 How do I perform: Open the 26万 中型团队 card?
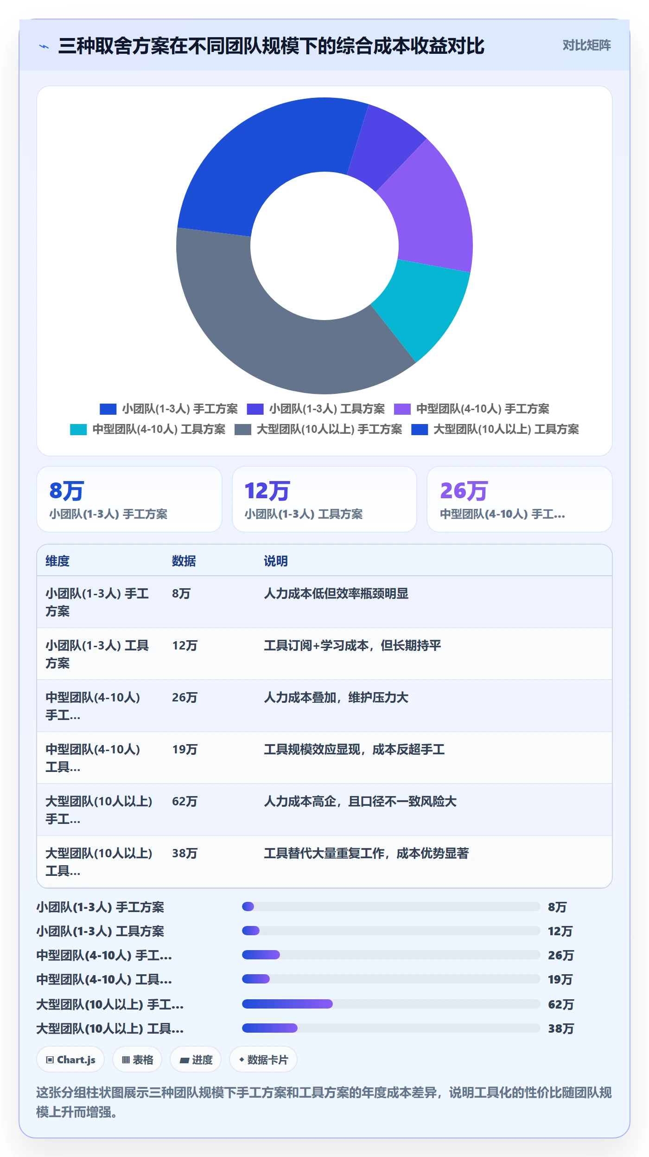tap(520, 499)
